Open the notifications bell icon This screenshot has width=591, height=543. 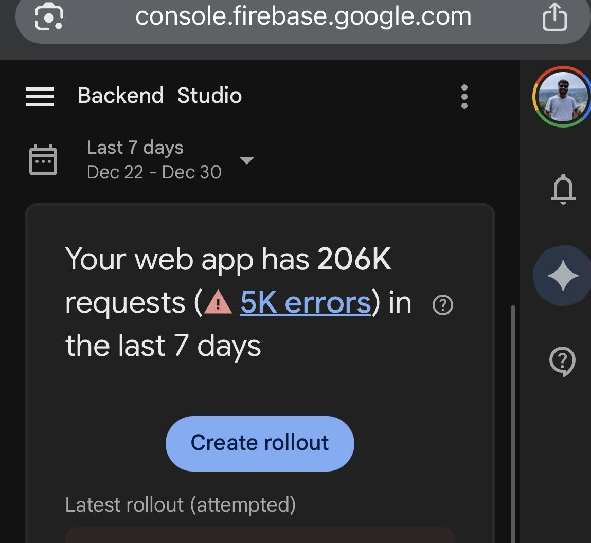(x=563, y=189)
